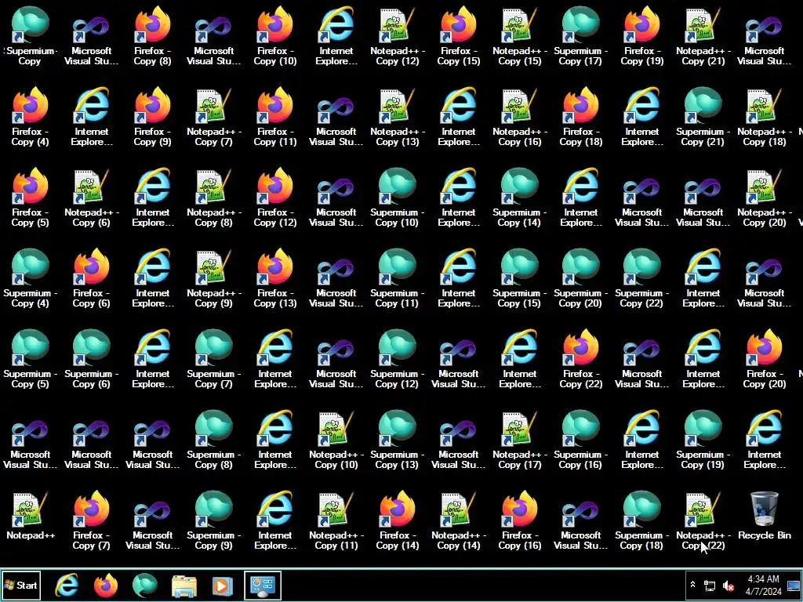Select Notepad++ - Copy (13) shortcut

[x=397, y=117]
